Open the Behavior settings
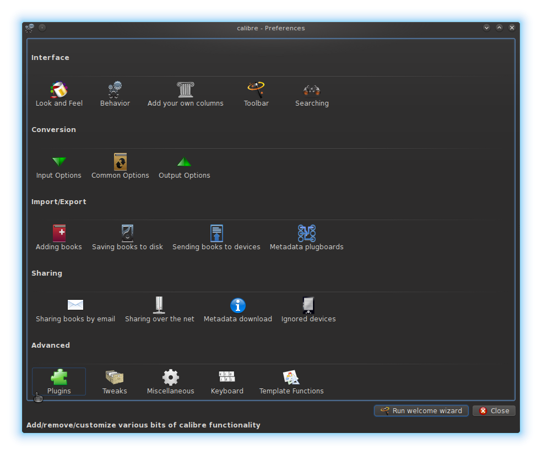 point(115,94)
